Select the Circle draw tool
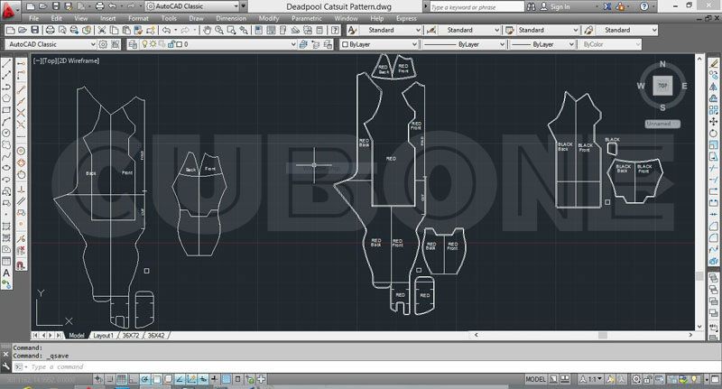The height and width of the screenshot is (389, 722). point(6,133)
